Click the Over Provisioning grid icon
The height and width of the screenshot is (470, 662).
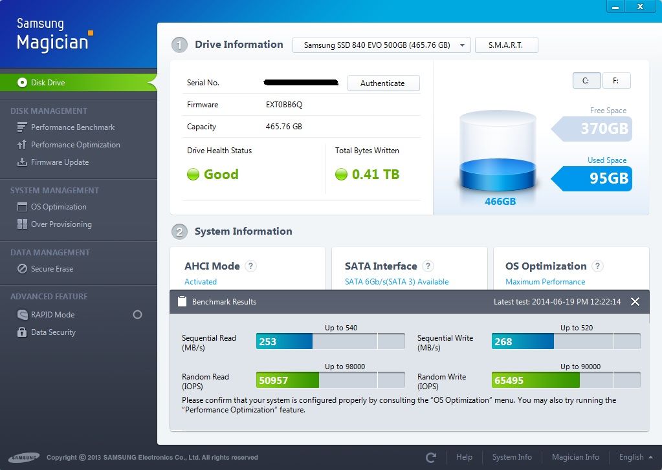pos(22,224)
